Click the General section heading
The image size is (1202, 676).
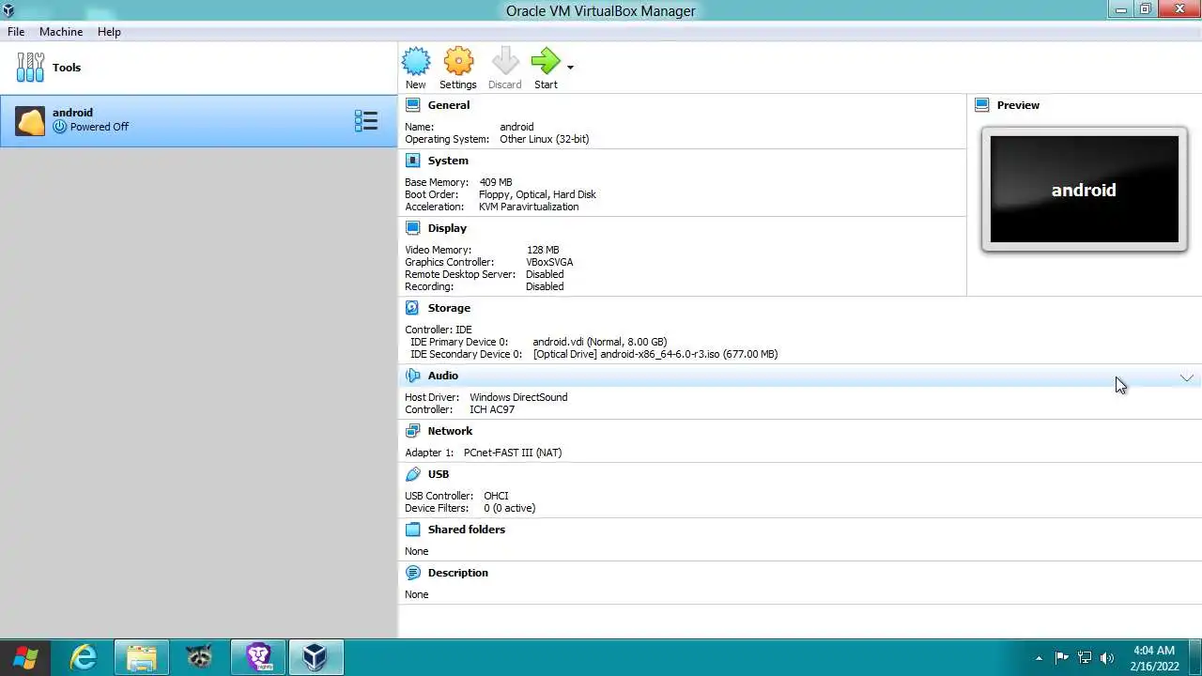(449, 105)
